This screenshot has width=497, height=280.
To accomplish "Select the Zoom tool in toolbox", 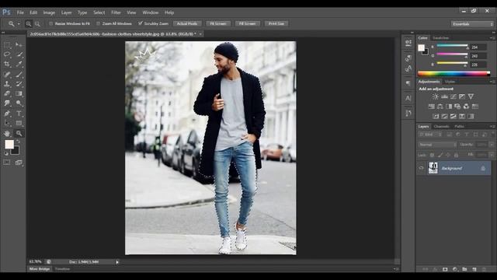I will click(19, 133).
